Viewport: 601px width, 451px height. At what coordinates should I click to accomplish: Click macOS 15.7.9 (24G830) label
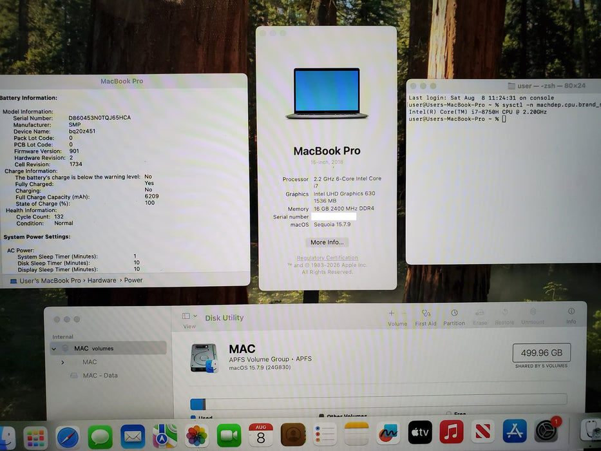point(260,368)
